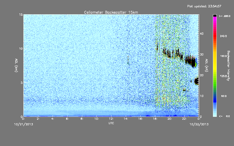234x146 pixels.
Task: Click the 'Ceilometer Backscatter 15km' plot title
Action: [x=111, y=12]
